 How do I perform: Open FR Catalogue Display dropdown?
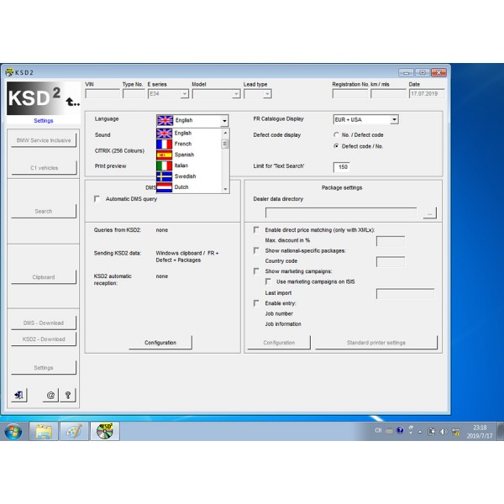point(394,119)
